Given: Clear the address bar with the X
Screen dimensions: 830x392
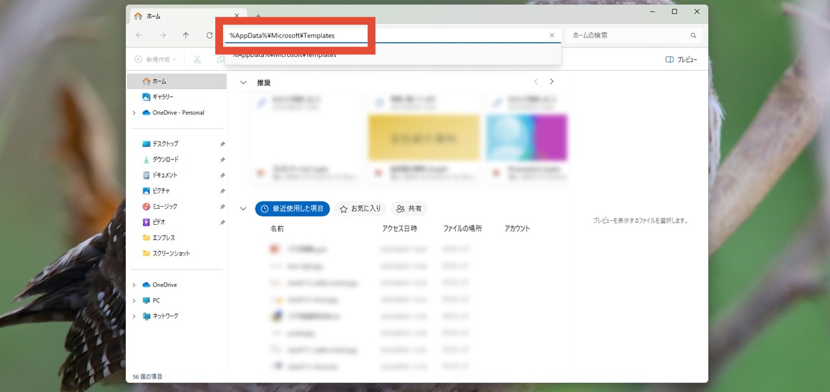Looking at the screenshot, I should (552, 36).
